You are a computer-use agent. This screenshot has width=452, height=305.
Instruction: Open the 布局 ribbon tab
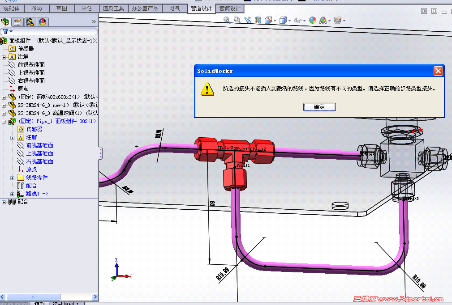pos(37,8)
